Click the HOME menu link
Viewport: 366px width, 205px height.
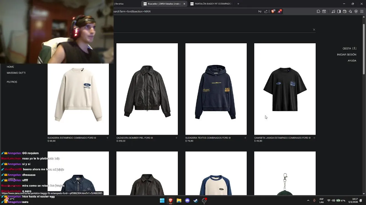click(10, 67)
